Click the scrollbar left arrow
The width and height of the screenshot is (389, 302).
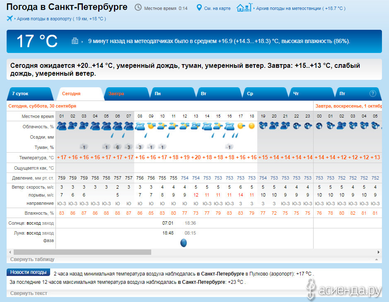coord(10,252)
